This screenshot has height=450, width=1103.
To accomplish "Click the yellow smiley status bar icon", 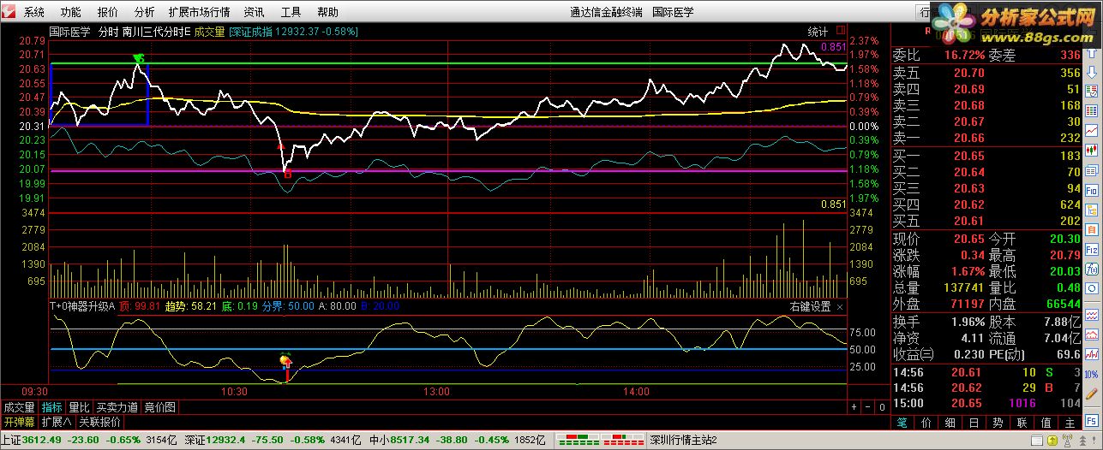I will pyautogui.click(x=1052, y=441).
